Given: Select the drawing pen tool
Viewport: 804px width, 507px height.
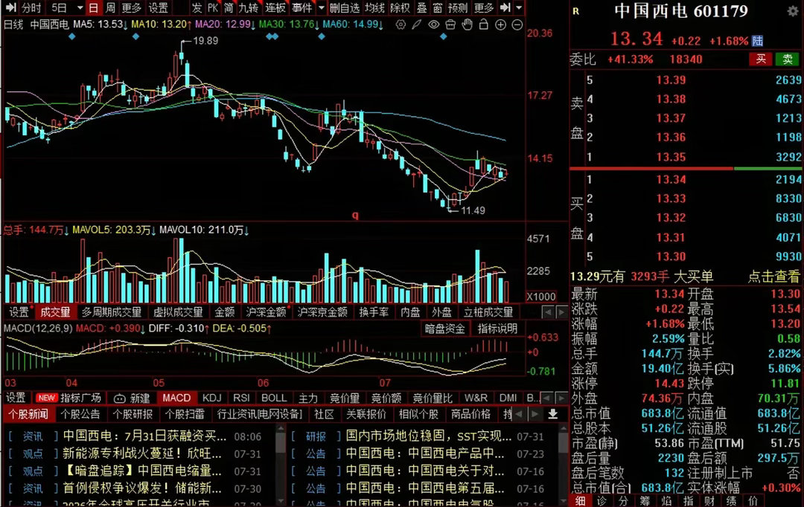Looking at the screenshot, I should (417, 24).
